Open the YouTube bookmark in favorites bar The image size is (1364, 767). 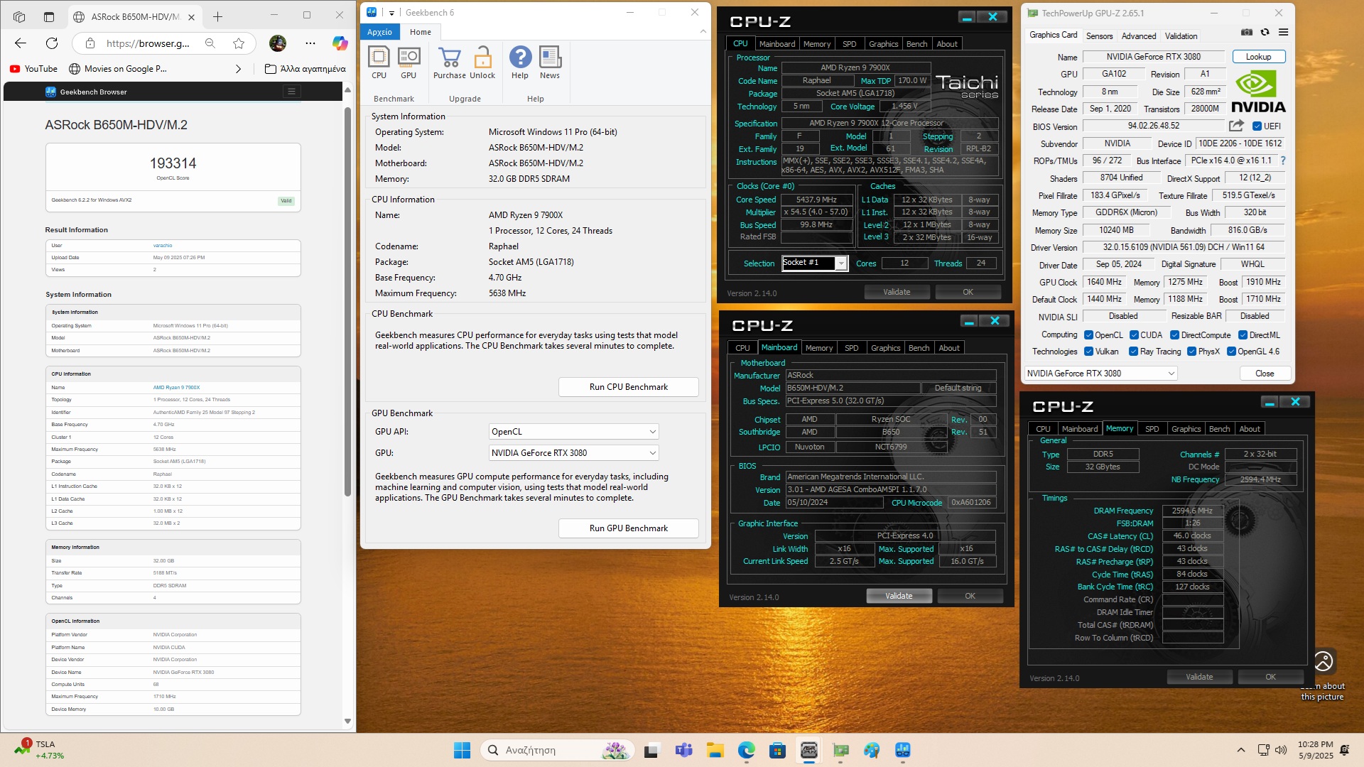33,69
